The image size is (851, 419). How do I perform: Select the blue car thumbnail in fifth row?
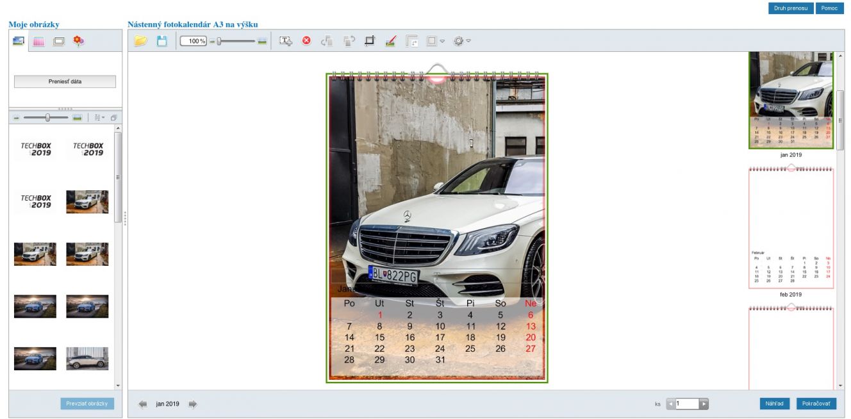[35, 359]
